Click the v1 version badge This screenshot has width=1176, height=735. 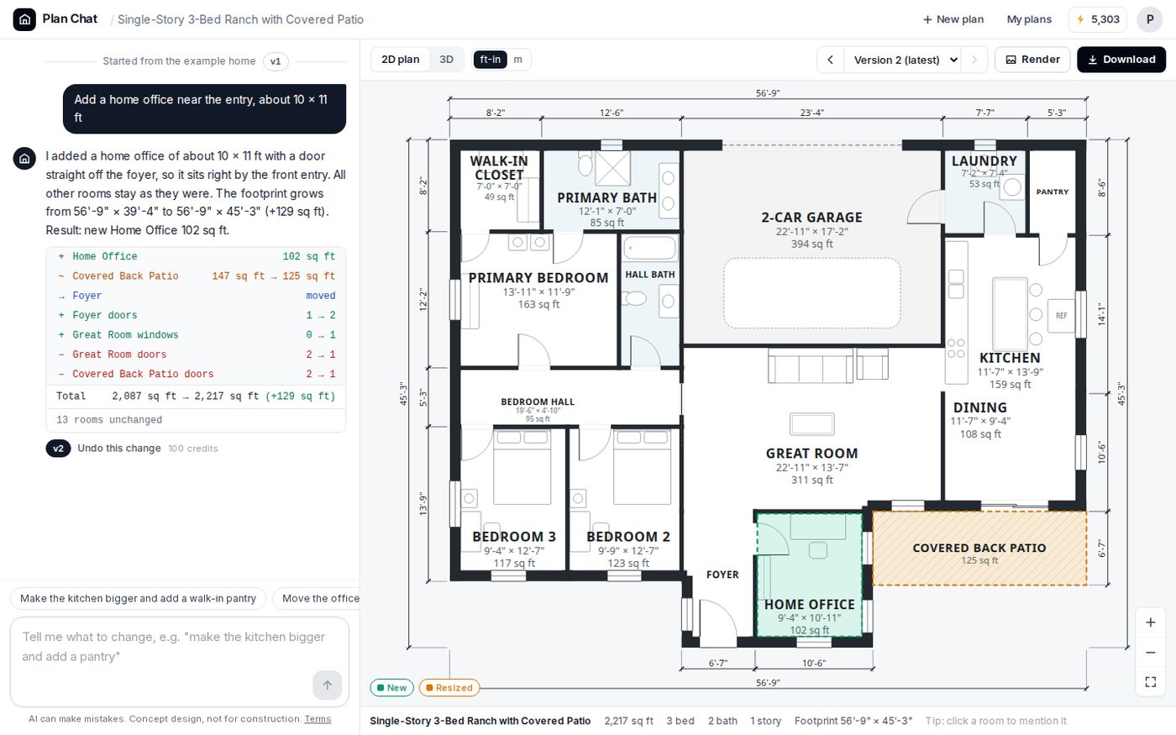[276, 61]
